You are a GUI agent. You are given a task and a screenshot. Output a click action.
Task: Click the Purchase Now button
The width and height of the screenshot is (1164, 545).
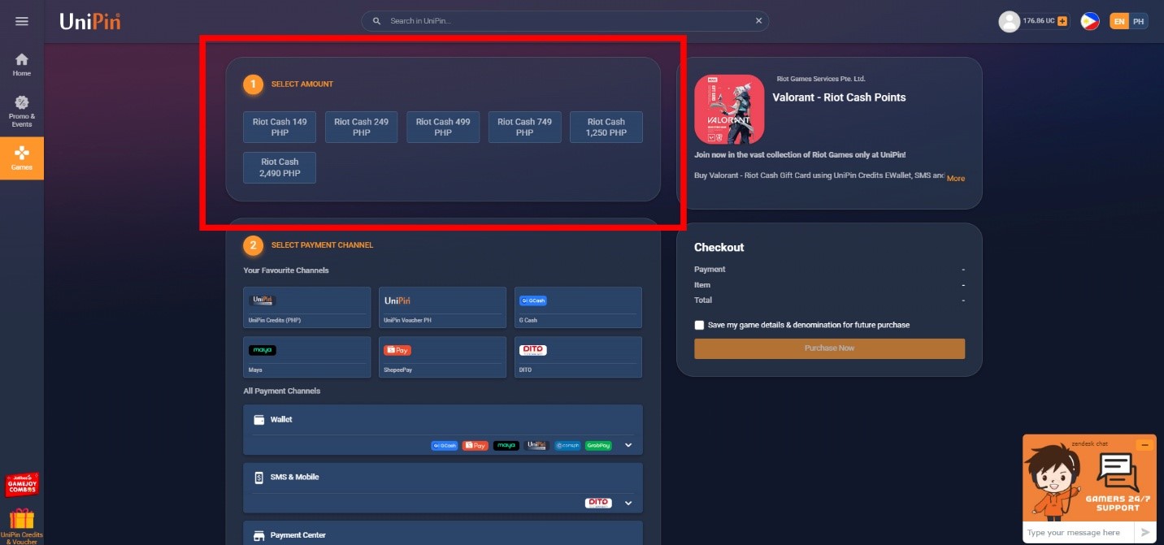coord(828,348)
